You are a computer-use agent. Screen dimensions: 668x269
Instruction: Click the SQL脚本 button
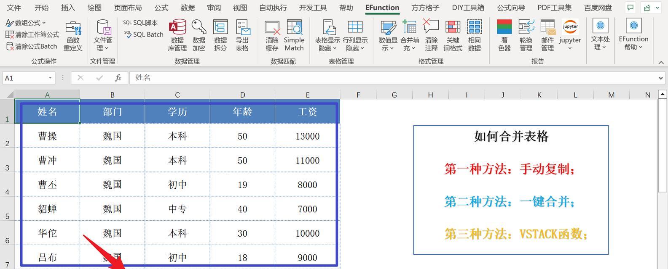tap(140, 23)
